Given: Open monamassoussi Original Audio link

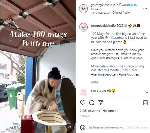Looking at the screenshot, I should tap(110, 13).
